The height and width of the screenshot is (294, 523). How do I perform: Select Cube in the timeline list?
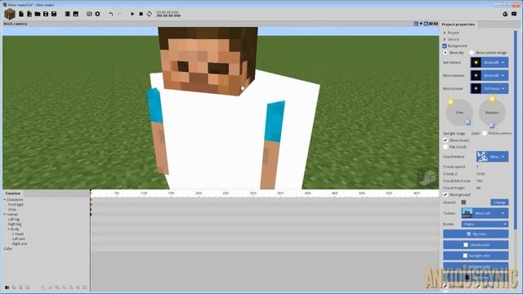coord(7,248)
